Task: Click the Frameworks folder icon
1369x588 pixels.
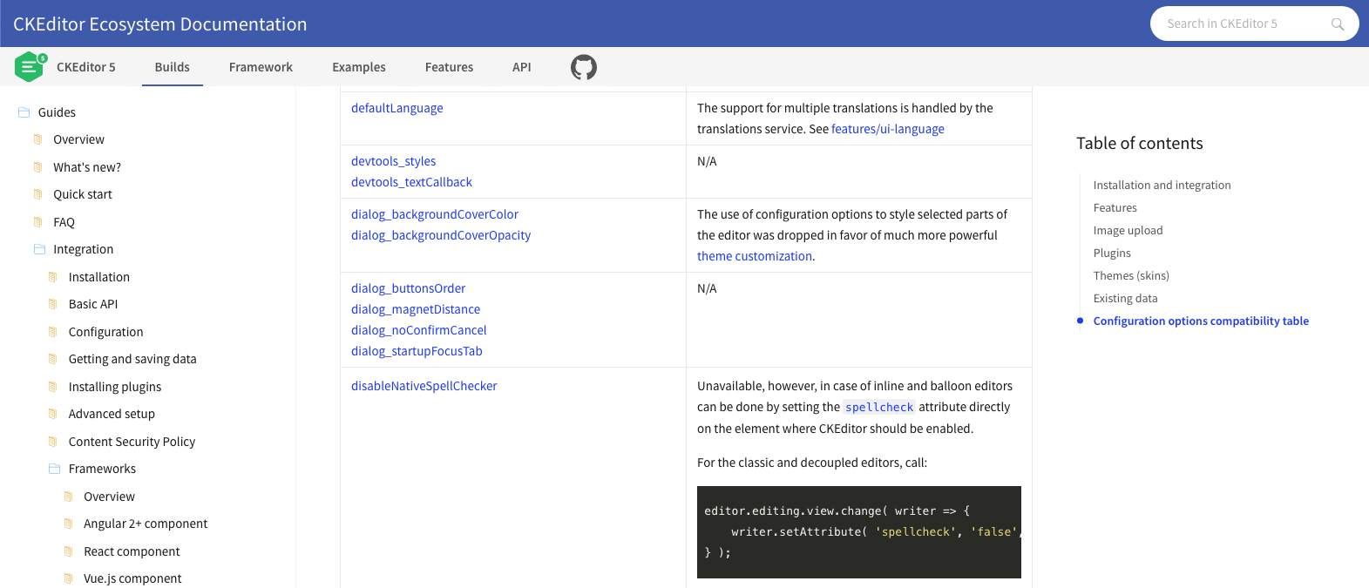Action: (x=55, y=469)
